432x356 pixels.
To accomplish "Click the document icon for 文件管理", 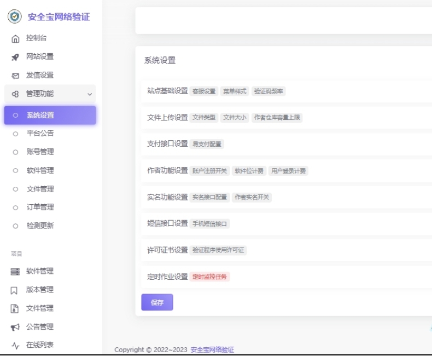I will tap(15, 308).
